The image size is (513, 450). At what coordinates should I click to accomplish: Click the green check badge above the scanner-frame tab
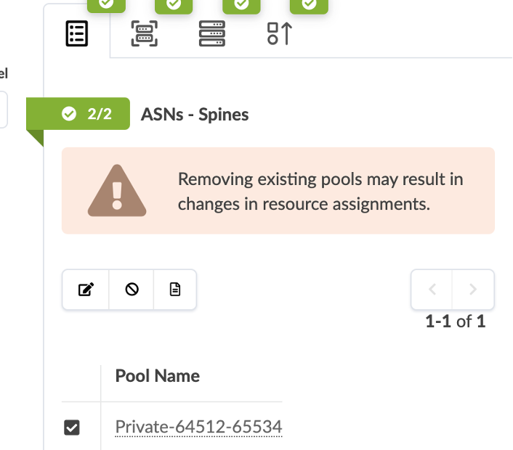click(x=174, y=5)
